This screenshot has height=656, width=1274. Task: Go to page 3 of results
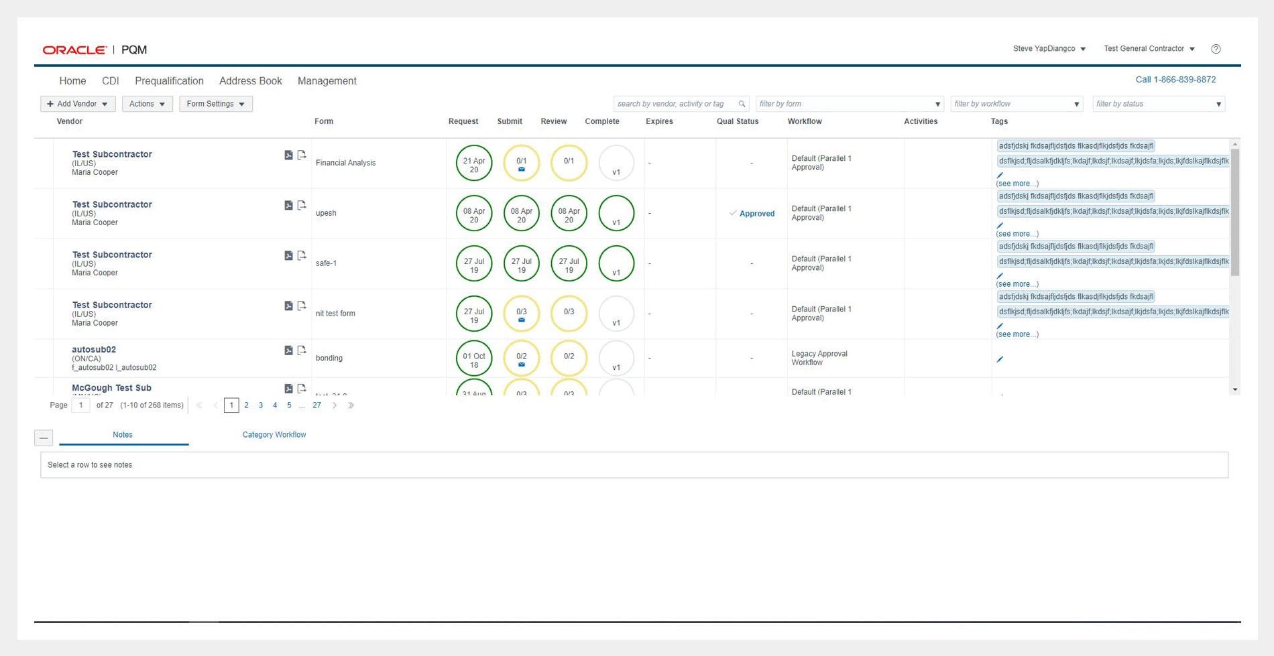pyautogui.click(x=261, y=405)
